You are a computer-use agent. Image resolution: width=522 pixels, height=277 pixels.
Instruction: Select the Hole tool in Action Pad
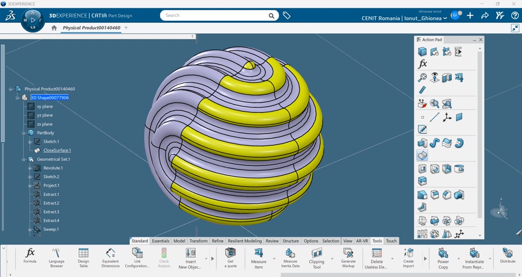[434, 169]
